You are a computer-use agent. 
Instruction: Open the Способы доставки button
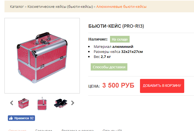tap(109, 67)
